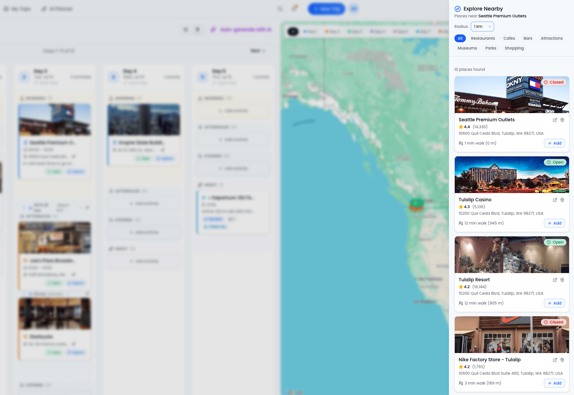
Task: Click the Open badge on Tulalip Resort
Action: (555, 242)
